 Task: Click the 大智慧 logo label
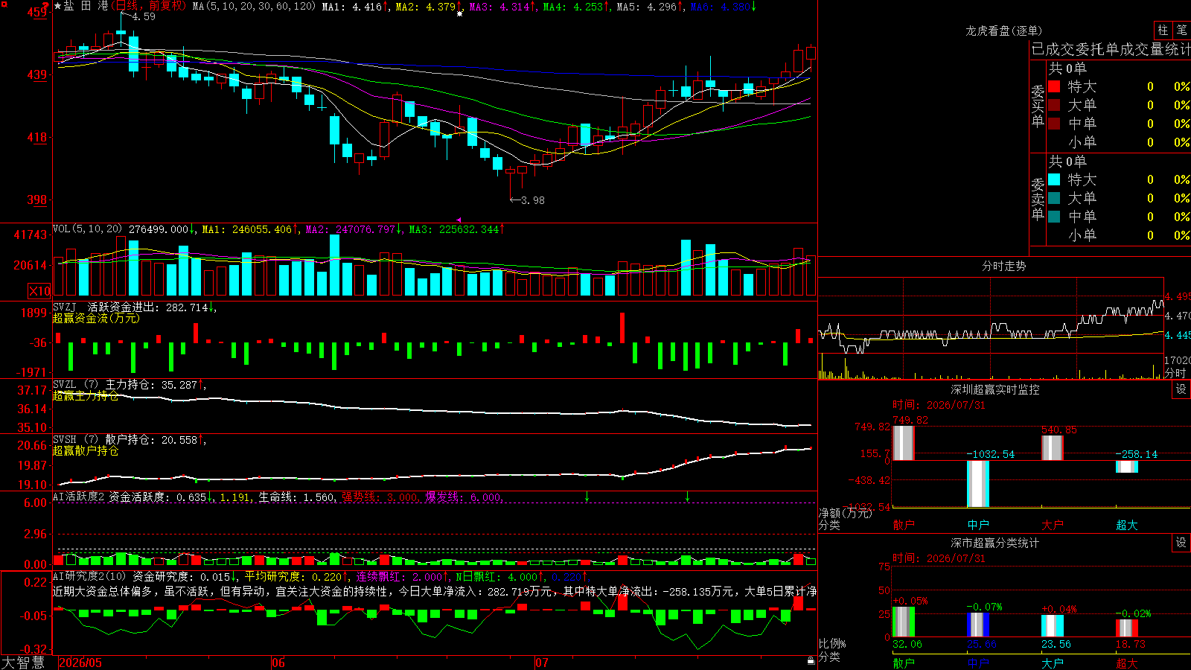tap(23, 662)
